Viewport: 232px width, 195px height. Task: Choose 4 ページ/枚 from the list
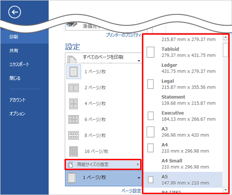95,104
